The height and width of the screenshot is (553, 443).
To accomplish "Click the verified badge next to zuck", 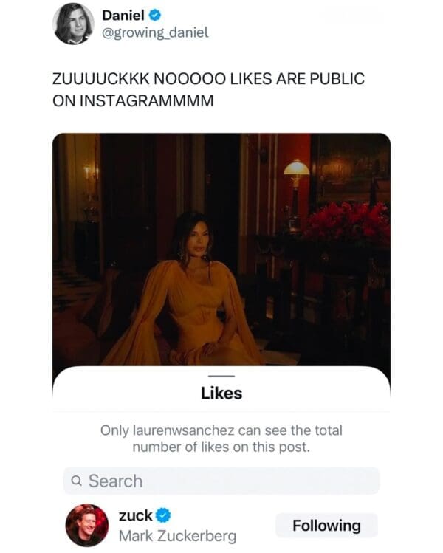I will pyautogui.click(x=163, y=515).
